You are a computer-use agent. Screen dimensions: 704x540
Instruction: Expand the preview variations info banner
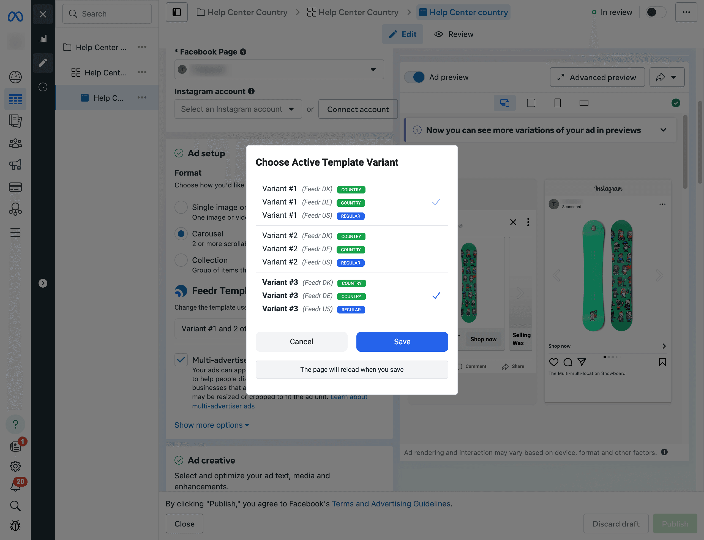pos(663,130)
